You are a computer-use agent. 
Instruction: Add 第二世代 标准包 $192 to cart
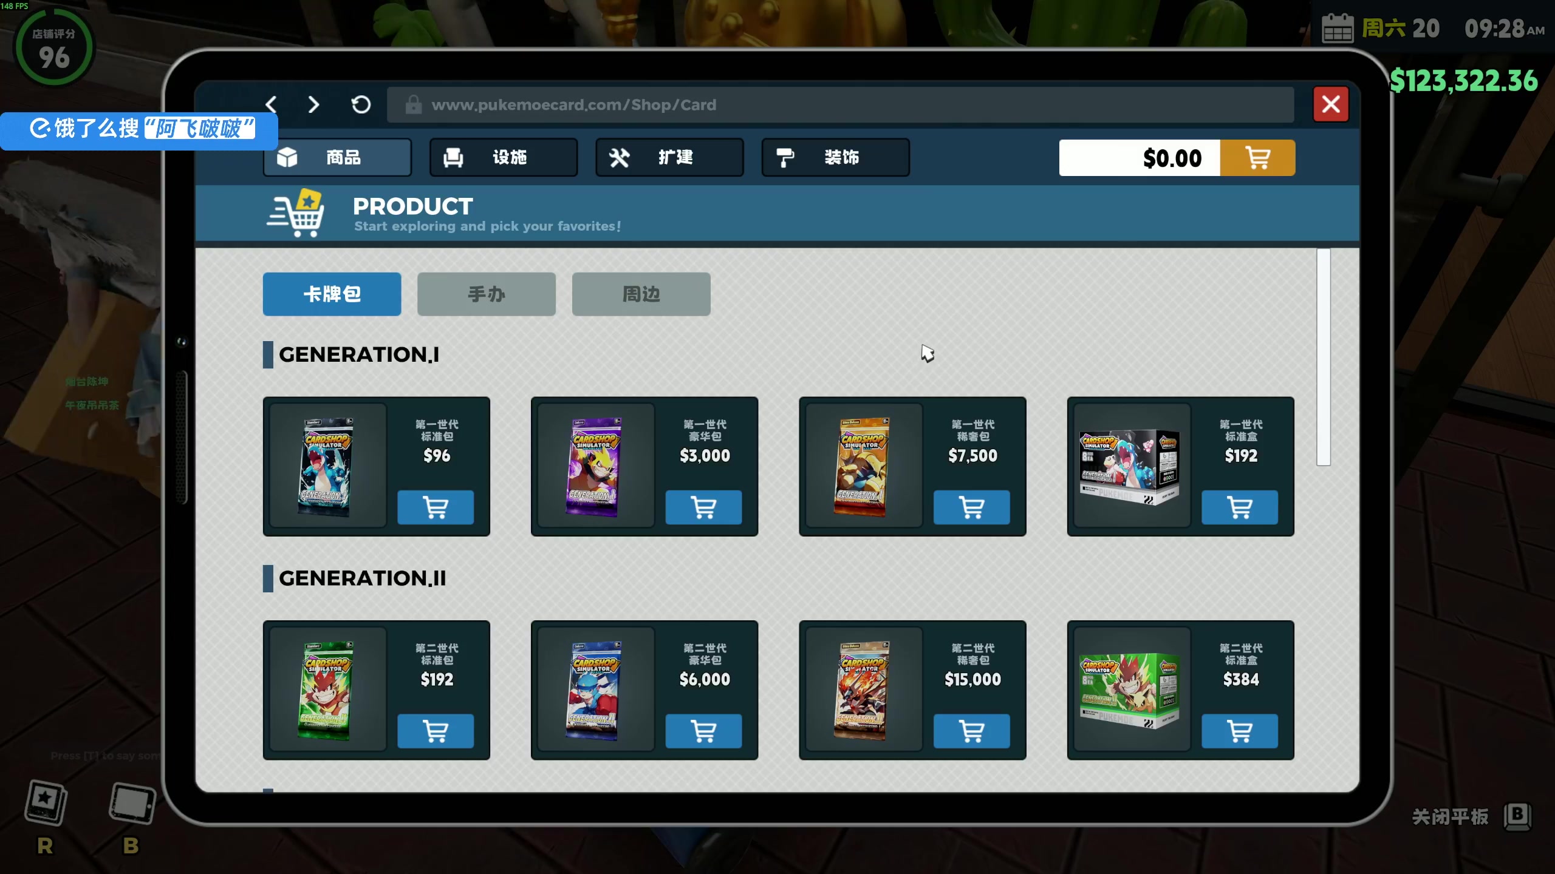(436, 731)
